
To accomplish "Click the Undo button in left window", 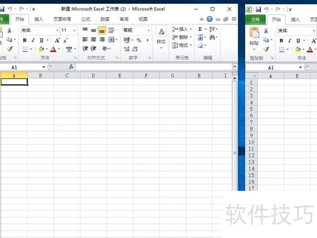I will (x=10, y=9).
